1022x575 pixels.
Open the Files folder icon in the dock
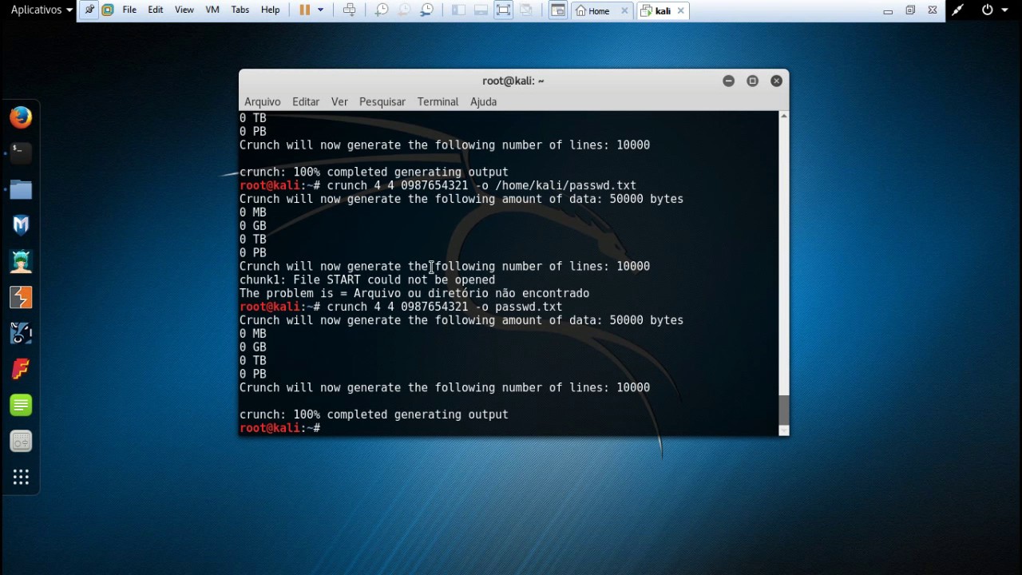tap(21, 190)
